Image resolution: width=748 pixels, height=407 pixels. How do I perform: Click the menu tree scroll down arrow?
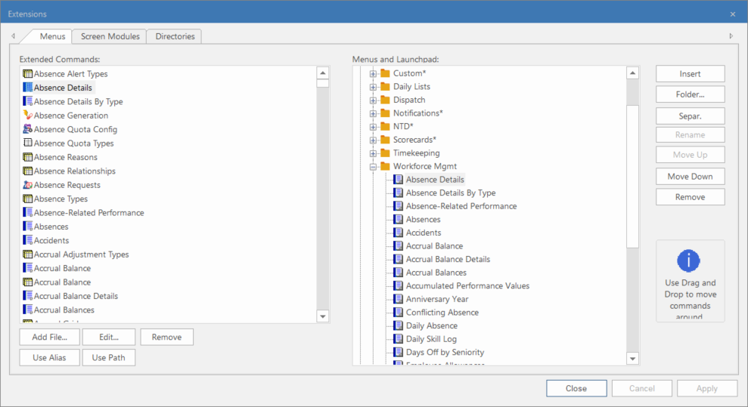(632, 359)
